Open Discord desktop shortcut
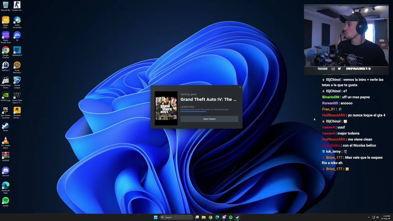This screenshot has height=221, width=393. click(6, 172)
